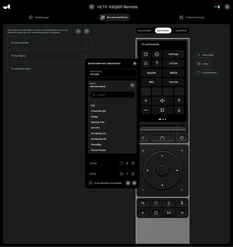Click the Hinzufügen button

206,55
